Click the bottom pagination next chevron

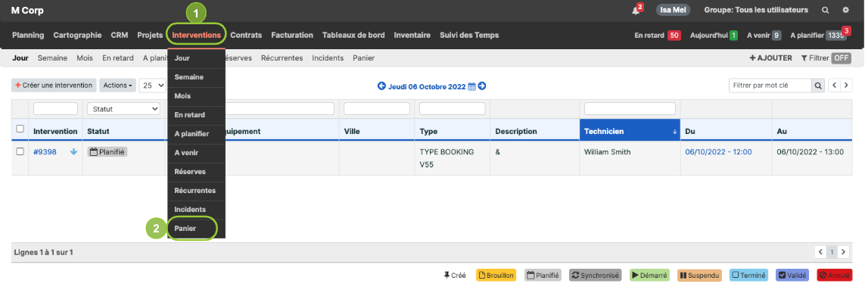[844, 252]
